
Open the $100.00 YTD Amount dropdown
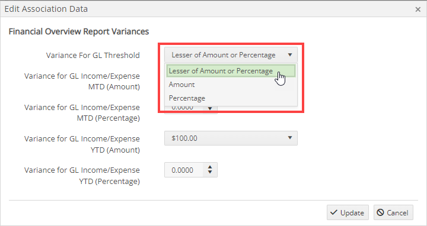coord(231,138)
